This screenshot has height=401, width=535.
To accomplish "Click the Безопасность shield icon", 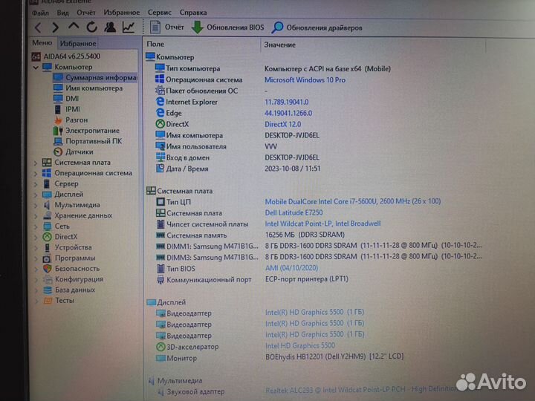I will 48,269.
